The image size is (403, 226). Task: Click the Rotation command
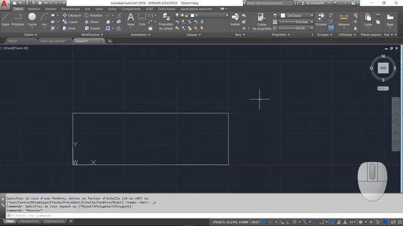[x=94, y=15]
